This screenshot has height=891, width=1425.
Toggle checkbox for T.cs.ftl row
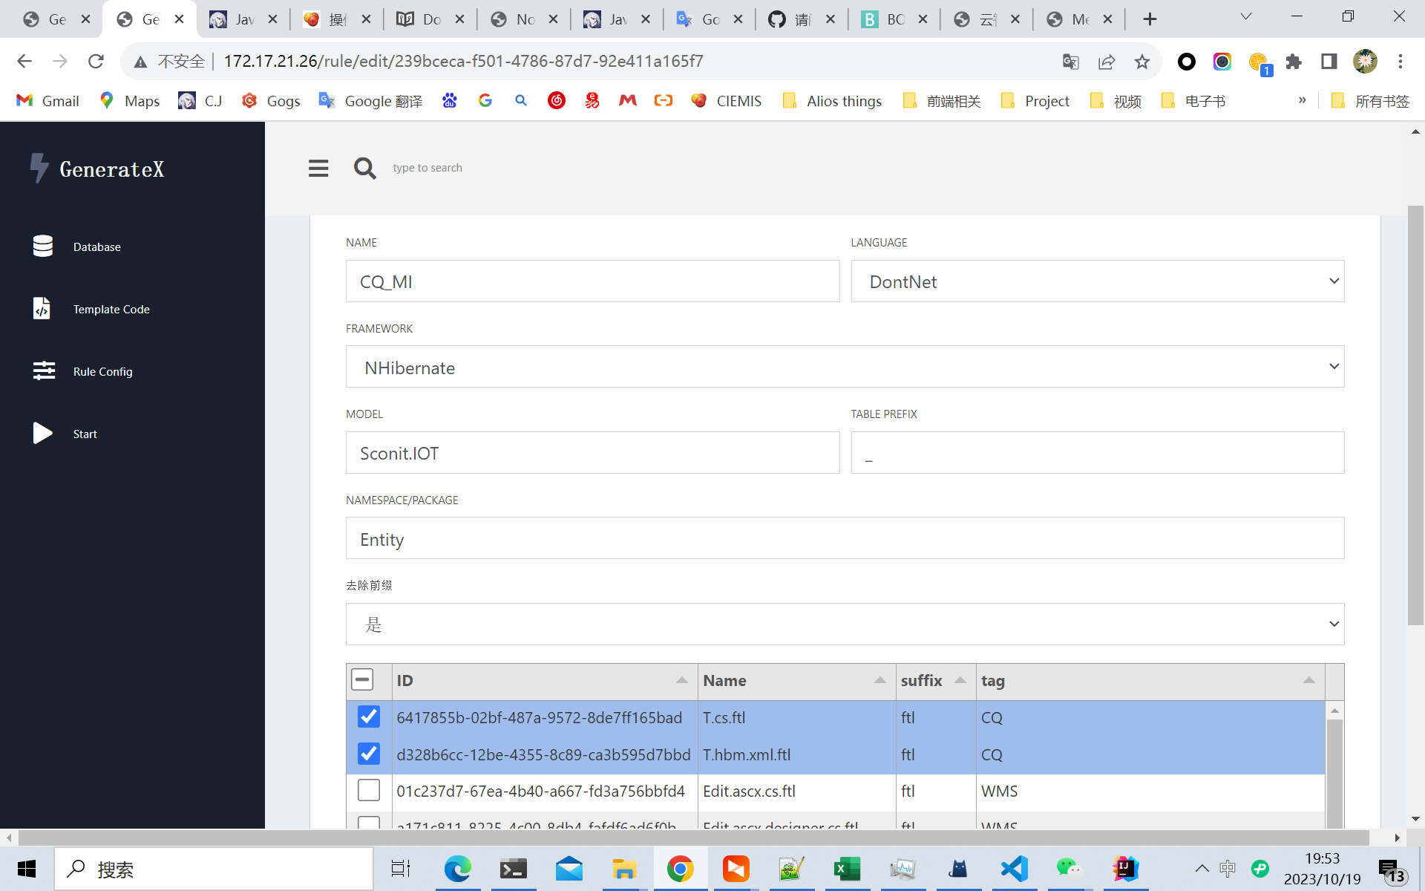pos(367,717)
